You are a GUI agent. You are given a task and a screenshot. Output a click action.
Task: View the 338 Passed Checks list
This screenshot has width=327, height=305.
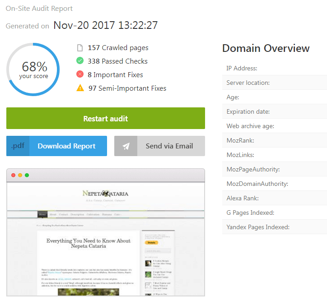117,61
